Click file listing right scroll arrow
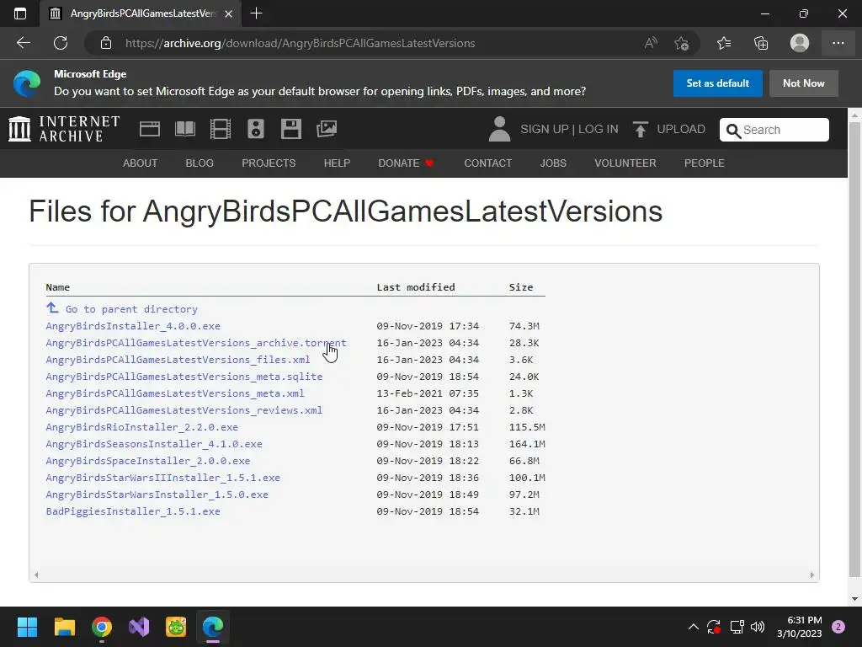862x647 pixels. (812, 575)
